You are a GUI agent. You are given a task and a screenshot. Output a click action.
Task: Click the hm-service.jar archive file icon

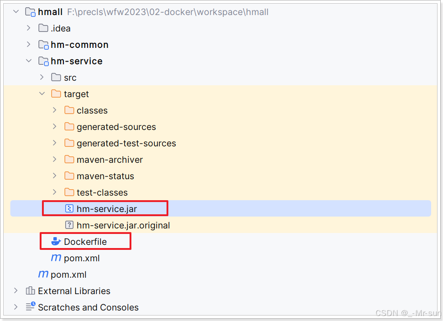[69, 208]
